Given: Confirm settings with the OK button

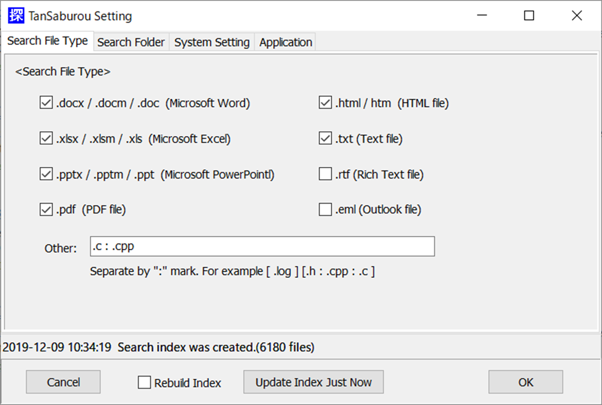Looking at the screenshot, I should [x=525, y=382].
